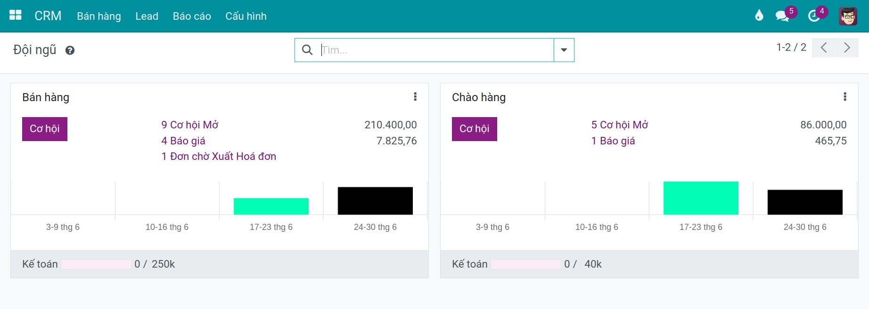Open conversations with 5 unread messages

[783, 16]
